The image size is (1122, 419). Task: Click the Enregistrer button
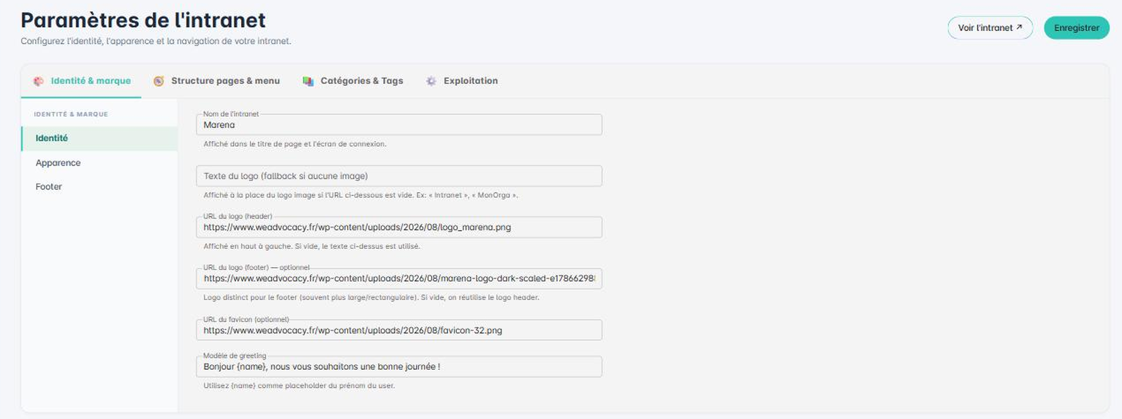(x=1077, y=28)
